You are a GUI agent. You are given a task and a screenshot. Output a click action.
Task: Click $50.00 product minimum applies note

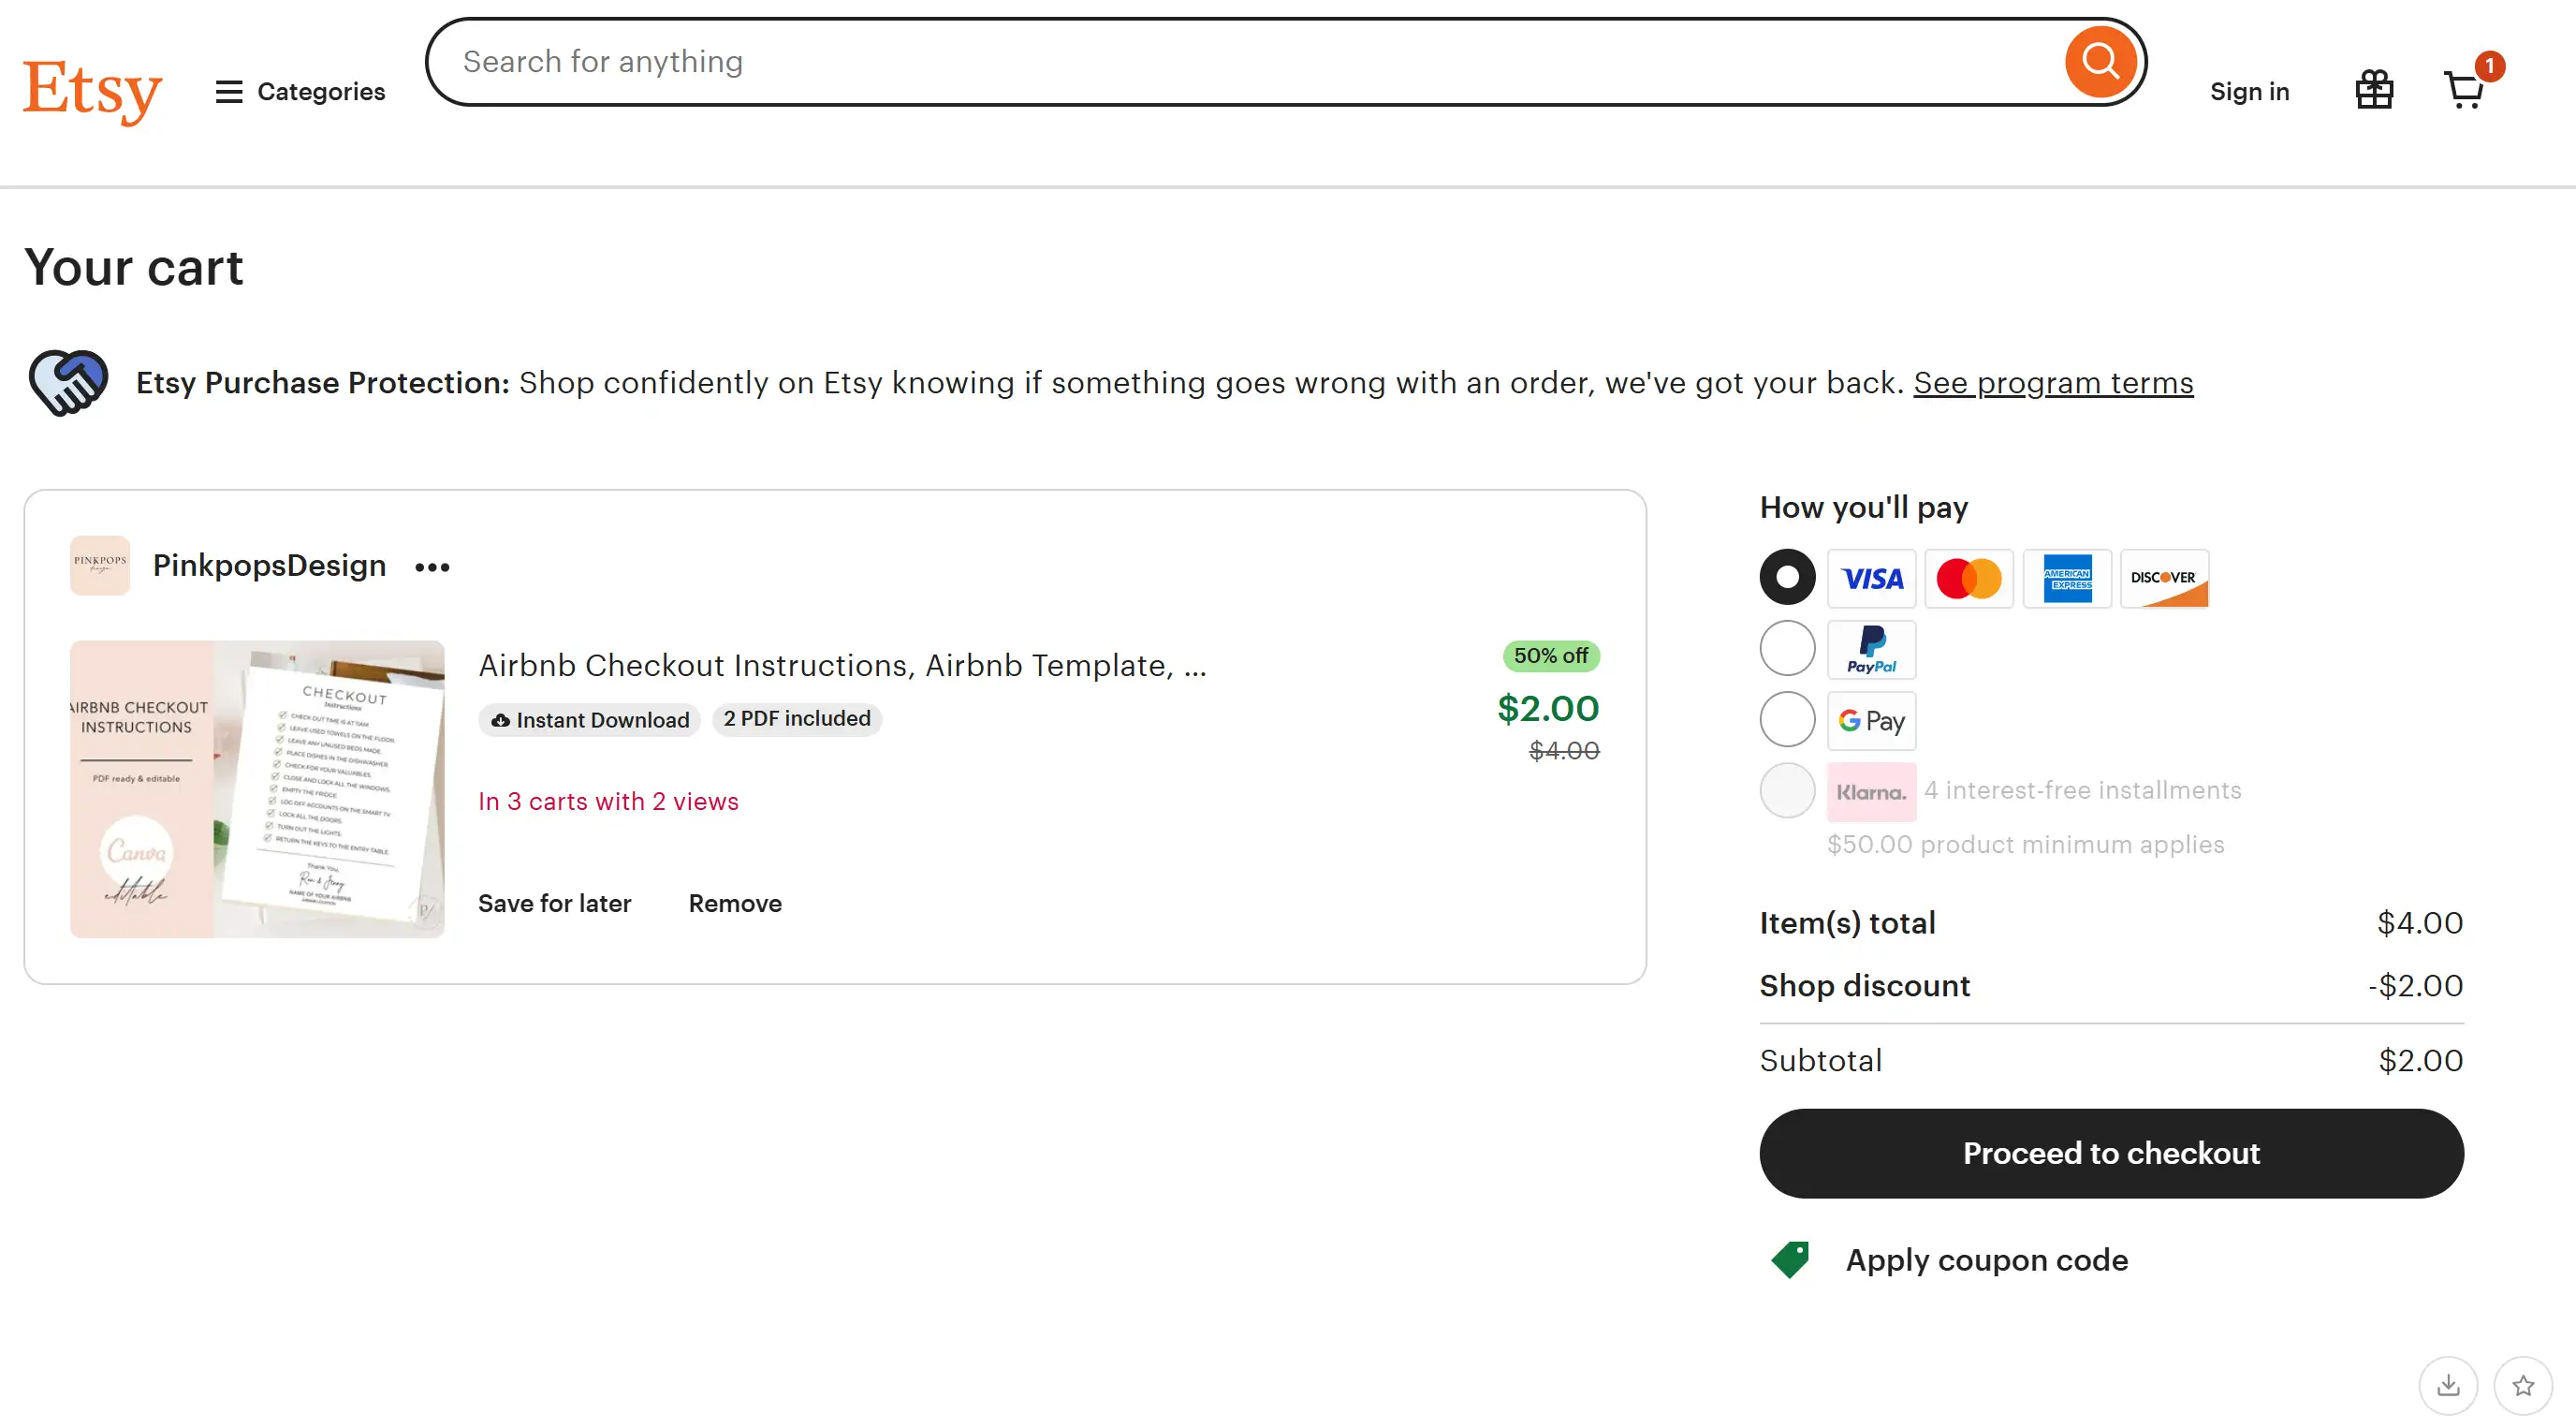2025,845
